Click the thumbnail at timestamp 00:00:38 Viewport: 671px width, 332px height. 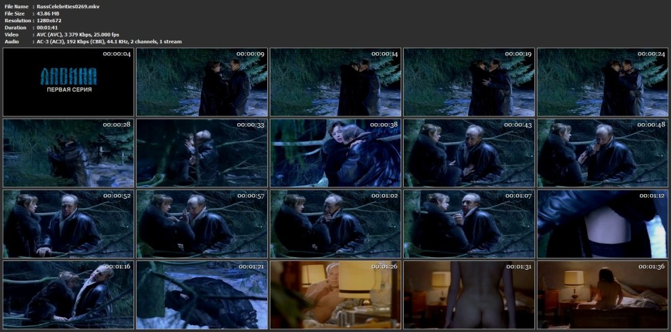(x=335, y=153)
